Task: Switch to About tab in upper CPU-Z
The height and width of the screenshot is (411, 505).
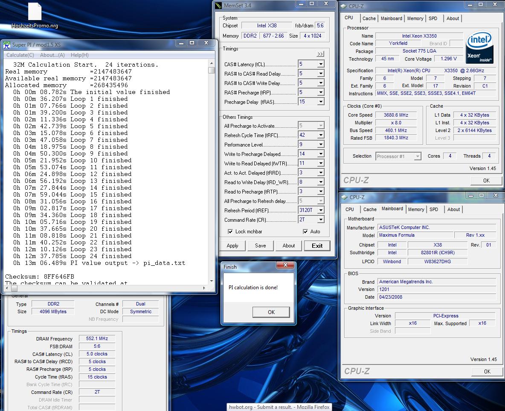Action: tap(453, 18)
